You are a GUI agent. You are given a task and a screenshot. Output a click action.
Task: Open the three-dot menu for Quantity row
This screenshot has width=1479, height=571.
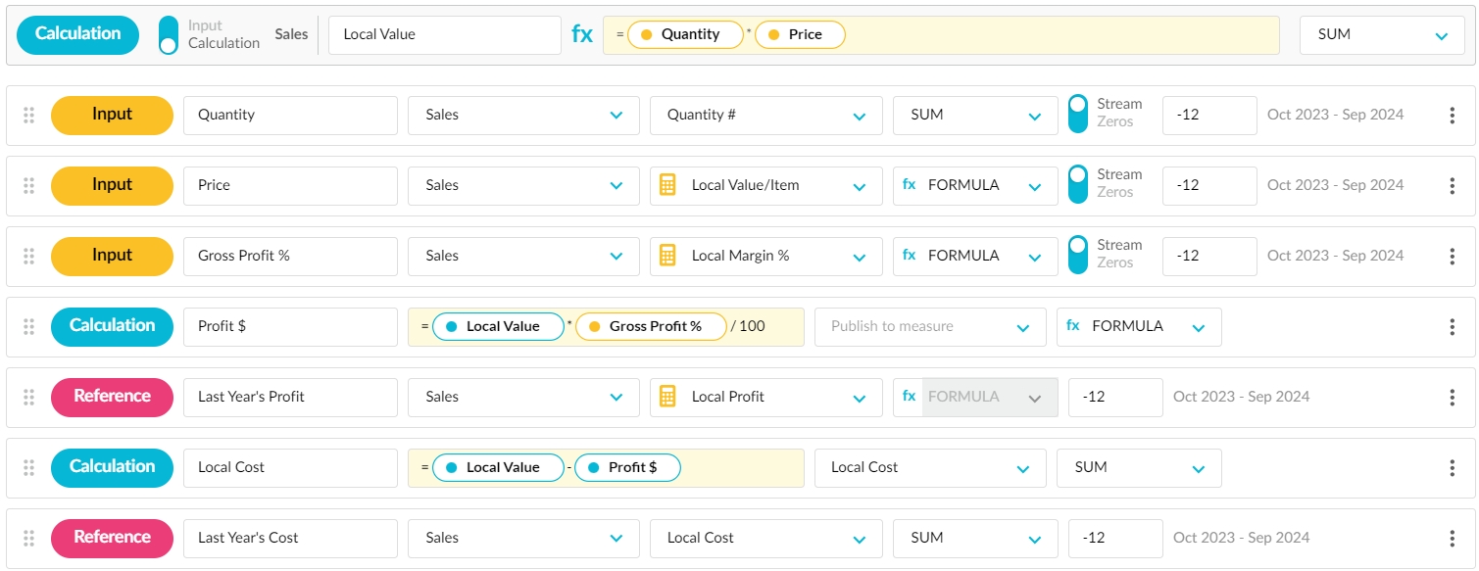pyautogui.click(x=1452, y=115)
